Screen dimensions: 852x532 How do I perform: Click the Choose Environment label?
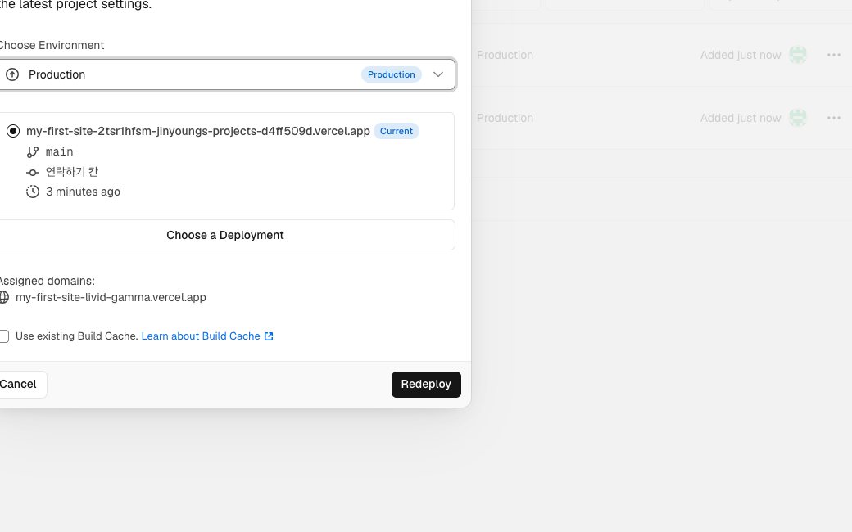(x=52, y=45)
